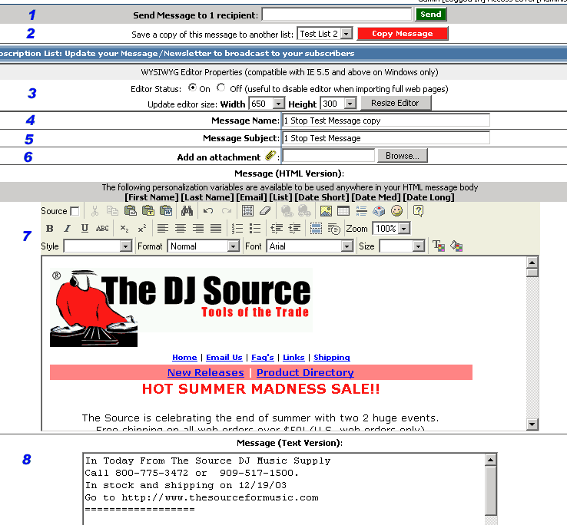Click the Insert Table icon
This screenshot has width=567, height=525.
pos(343,211)
